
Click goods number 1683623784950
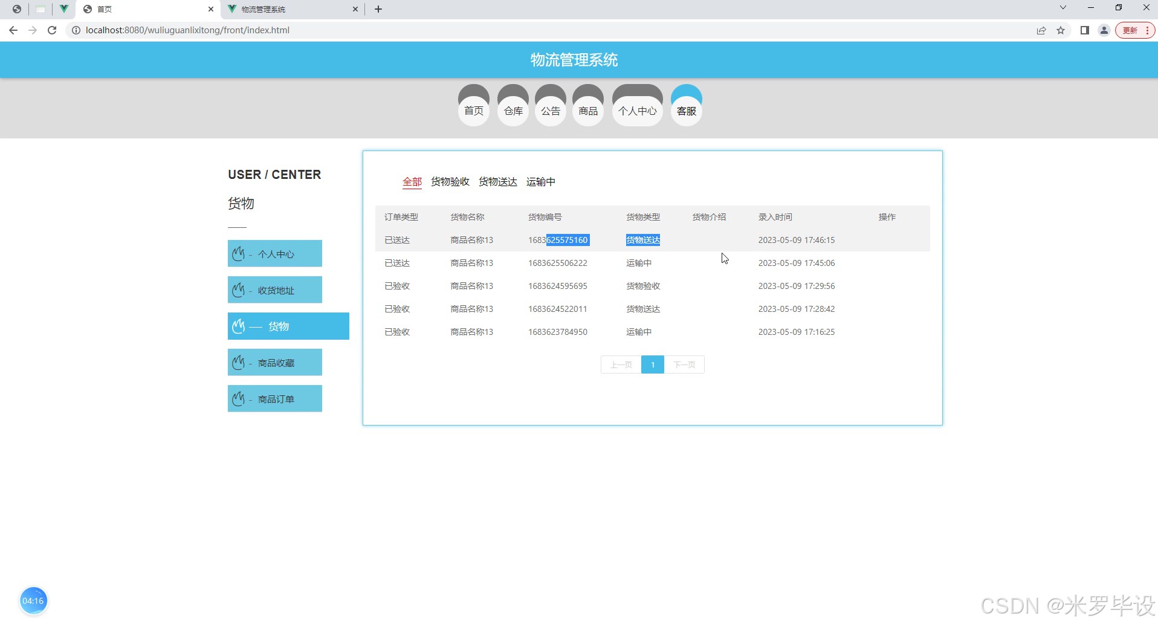coord(558,332)
